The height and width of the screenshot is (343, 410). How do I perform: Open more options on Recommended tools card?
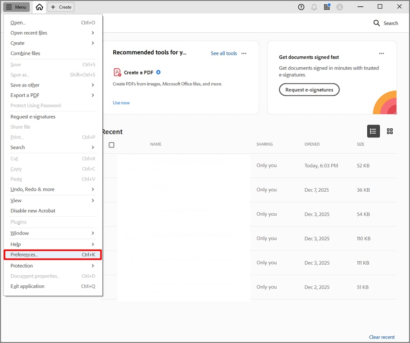[244, 53]
